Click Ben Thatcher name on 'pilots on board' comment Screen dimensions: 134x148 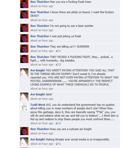[x=40, y=12]
